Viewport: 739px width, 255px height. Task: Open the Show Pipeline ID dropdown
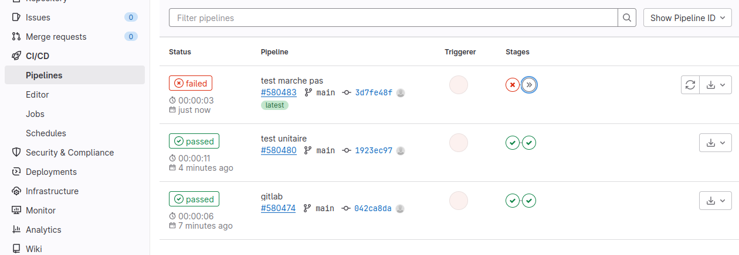tap(687, 18)
